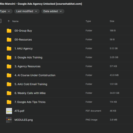Click the 43.9 MB size value
The width and height of the screenshot is (133, 133).
click(114, 75)
